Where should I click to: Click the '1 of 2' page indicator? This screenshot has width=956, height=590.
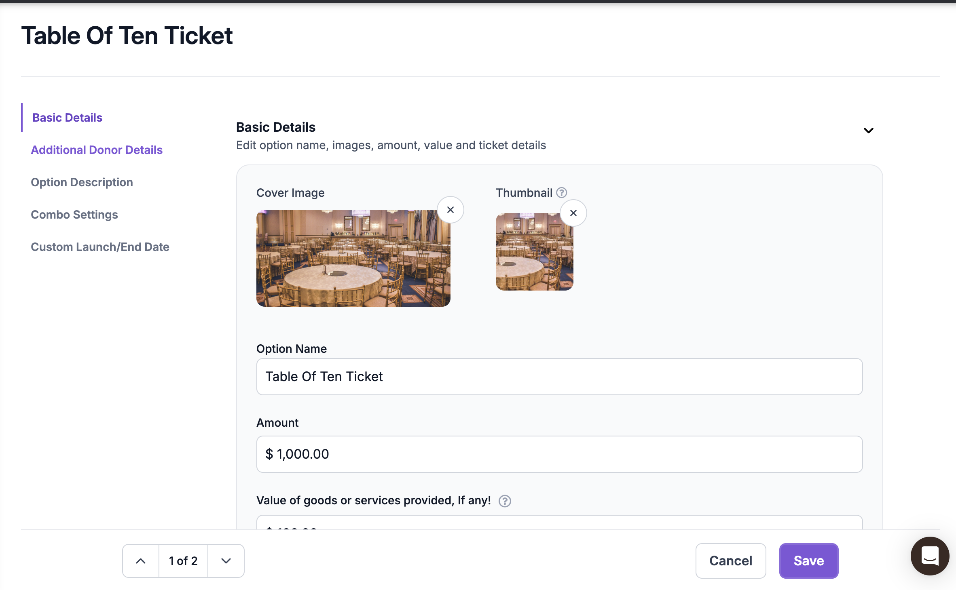click(x=183, y=561)
